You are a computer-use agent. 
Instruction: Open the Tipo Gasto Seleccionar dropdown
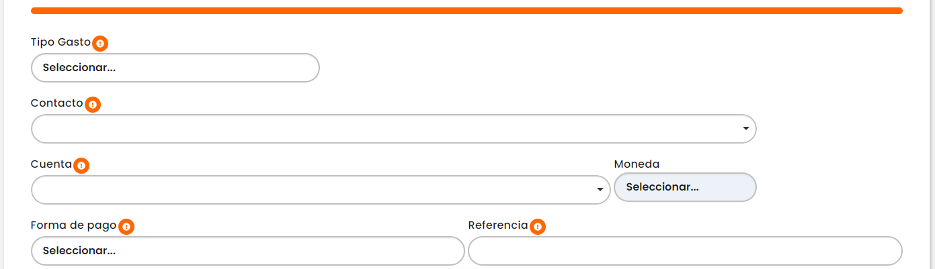175,68
